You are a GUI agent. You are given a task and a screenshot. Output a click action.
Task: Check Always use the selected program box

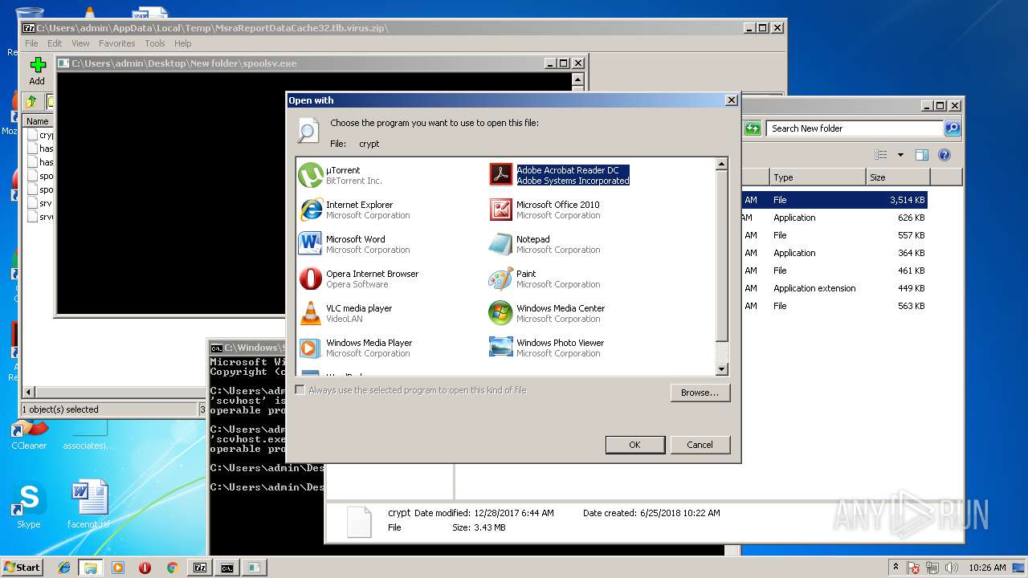300,390
